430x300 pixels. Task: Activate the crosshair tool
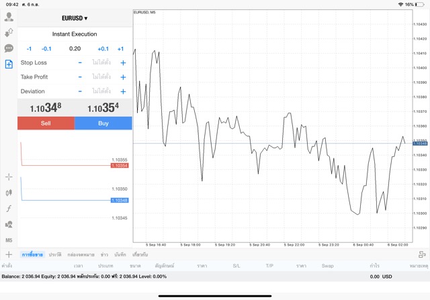click(x=9, y=177)
